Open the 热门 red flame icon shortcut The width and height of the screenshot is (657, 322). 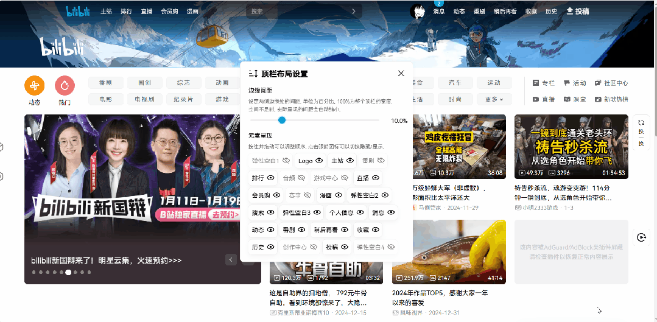[65, 86]
